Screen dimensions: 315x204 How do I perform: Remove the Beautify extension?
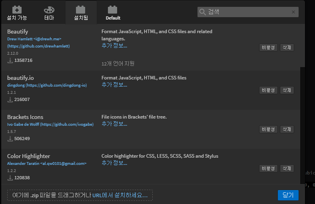(287, 48)
